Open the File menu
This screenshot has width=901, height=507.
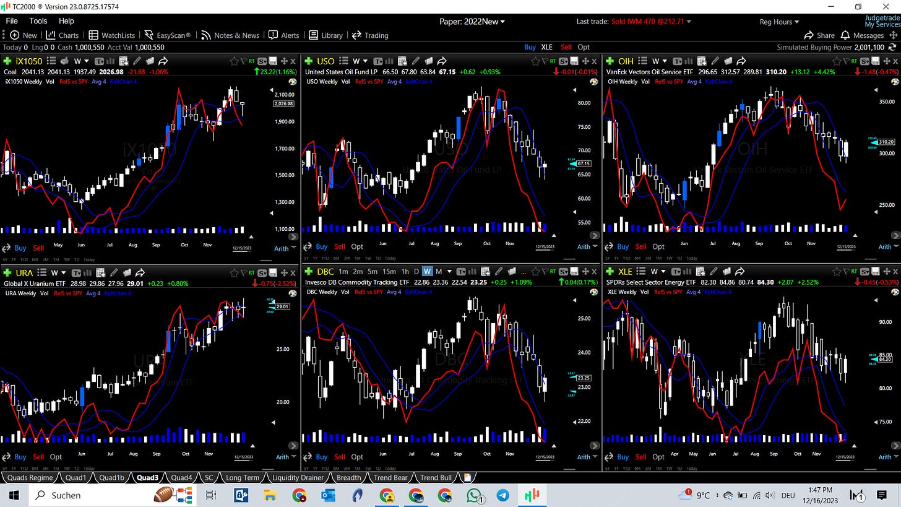click(12, 21)
